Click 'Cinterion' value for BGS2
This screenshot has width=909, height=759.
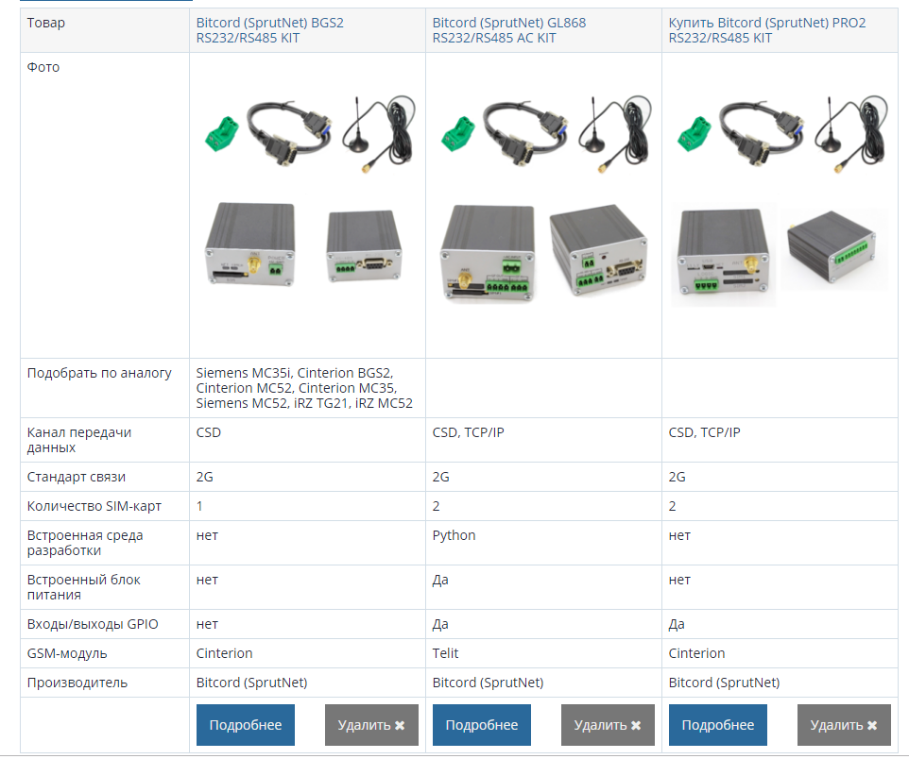point(224,653)
